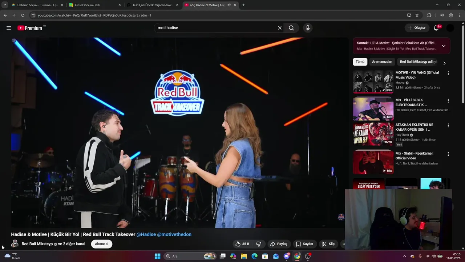Open more actions beside the Klip button
Screen dimensions: 465x262
pyautogui.click(x=343, y=244)
